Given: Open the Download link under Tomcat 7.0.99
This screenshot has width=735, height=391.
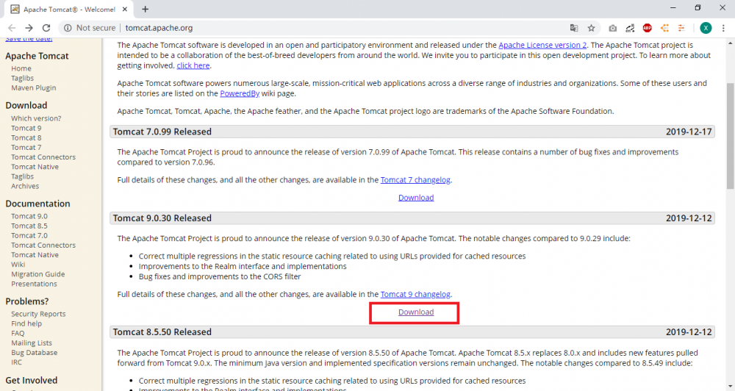Looking at the screenshot, I should point(416,198).
